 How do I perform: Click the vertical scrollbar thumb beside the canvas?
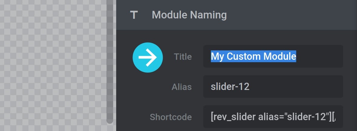pyautogui.click(x=110, y=61)
